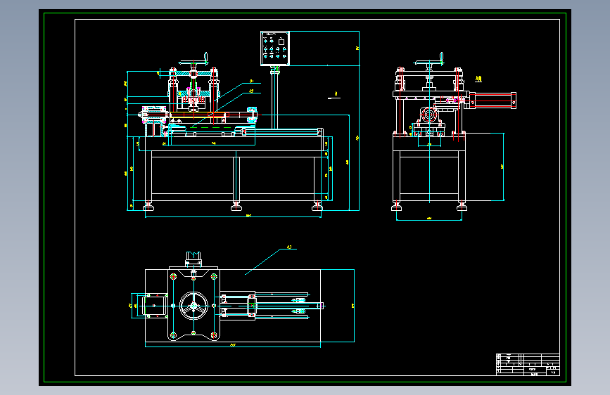Select the left levelling foot of the front view
The image size is (610, 395).
pyautogui.click(x=148, y=206)
